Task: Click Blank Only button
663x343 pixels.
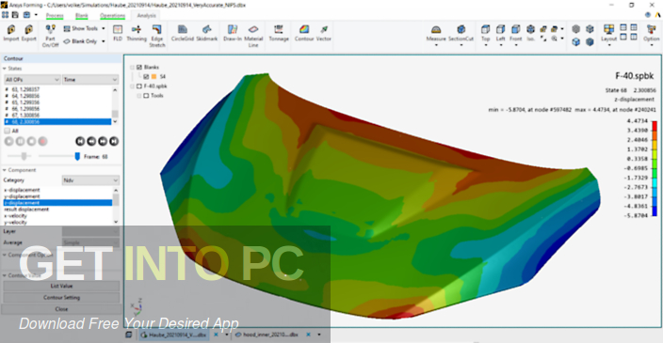Action: [x=80, y=41]
